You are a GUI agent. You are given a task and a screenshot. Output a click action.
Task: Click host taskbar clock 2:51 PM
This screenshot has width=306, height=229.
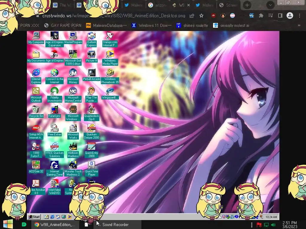point(290,225)
